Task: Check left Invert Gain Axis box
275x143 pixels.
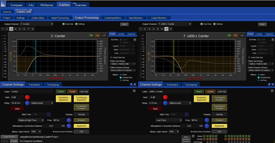Action: click(111, 57)
